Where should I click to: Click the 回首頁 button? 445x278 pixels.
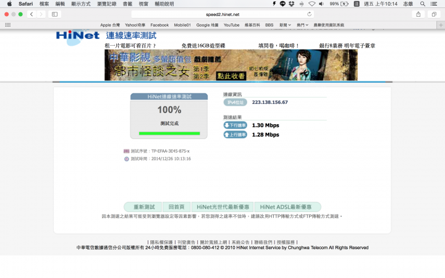(x=177, y=207)
